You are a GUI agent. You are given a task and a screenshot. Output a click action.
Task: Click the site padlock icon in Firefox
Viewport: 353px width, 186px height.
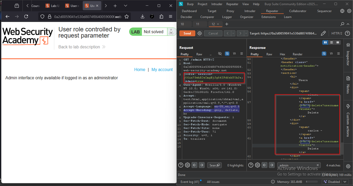point(49,17)
